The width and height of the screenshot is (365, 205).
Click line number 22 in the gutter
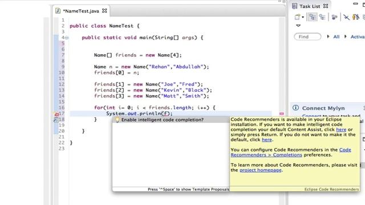coord(62,143)
